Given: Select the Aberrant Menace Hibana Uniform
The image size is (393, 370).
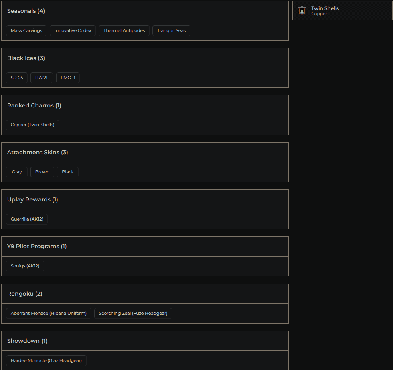Looking at the screenshot, I should [49, 313].
